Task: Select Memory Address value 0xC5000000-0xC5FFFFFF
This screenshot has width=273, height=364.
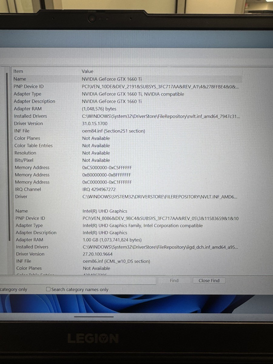Action: tap(107, 167)
